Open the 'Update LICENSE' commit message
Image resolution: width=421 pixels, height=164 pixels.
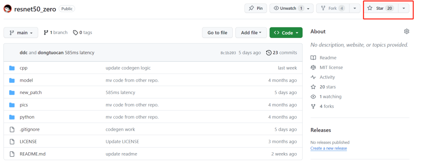(x=122, y=142)
